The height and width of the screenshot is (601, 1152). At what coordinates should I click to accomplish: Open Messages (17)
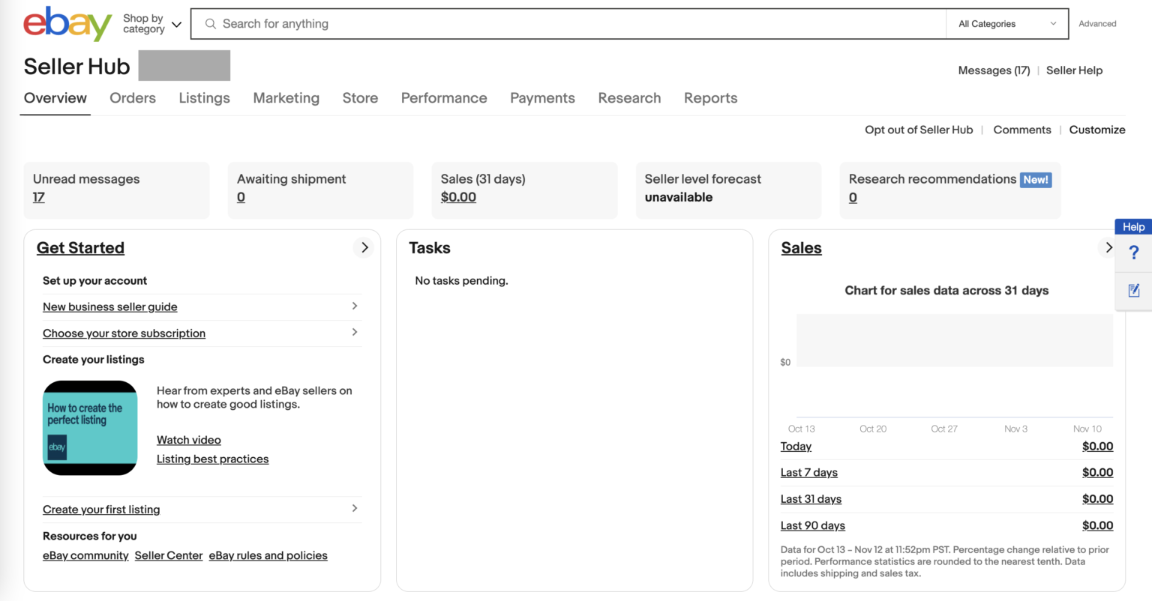click(x=994, y=70)
